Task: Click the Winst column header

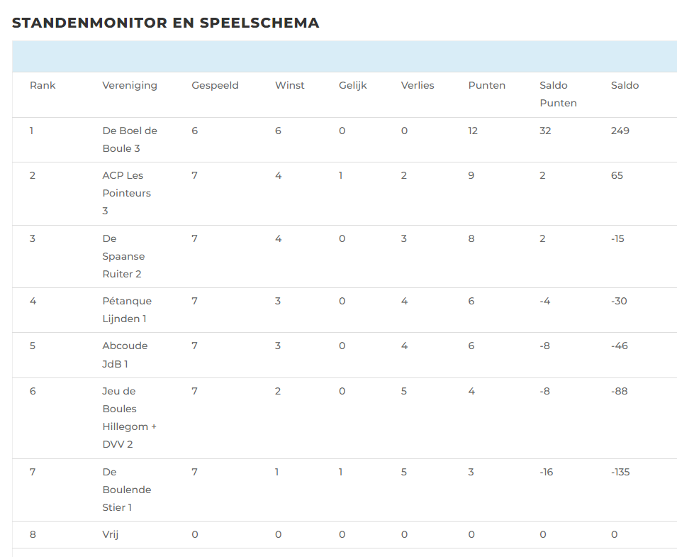Action: (x=290, y=85)
